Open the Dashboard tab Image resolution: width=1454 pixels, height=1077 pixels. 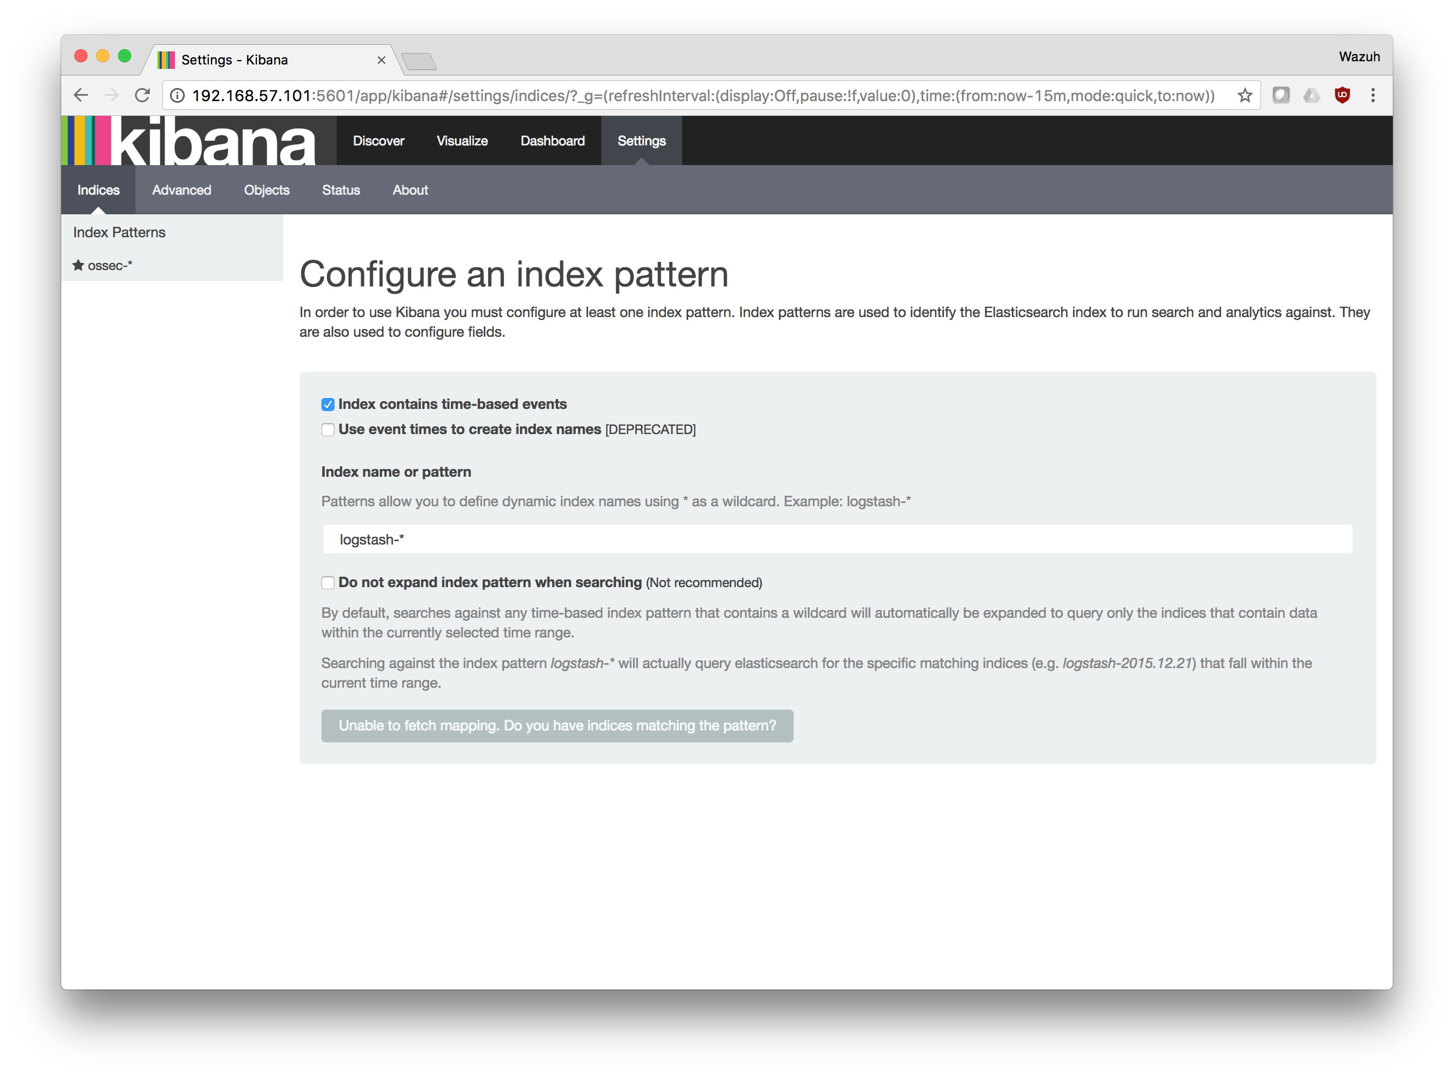tap(553, 141)
